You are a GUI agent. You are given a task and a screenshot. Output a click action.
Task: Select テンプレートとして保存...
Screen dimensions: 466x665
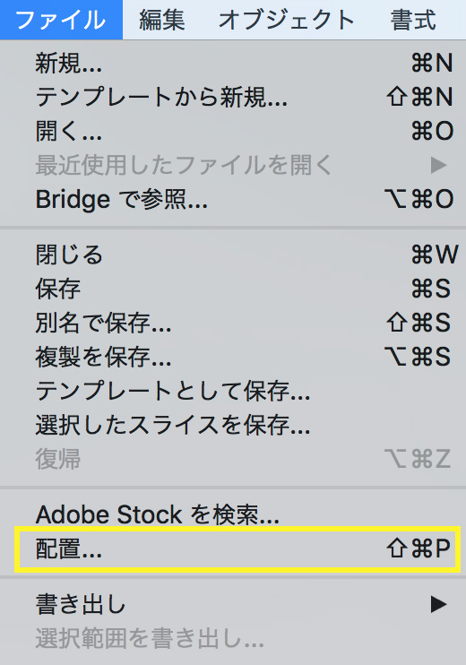pyautogui.click(x=233, y=391)
